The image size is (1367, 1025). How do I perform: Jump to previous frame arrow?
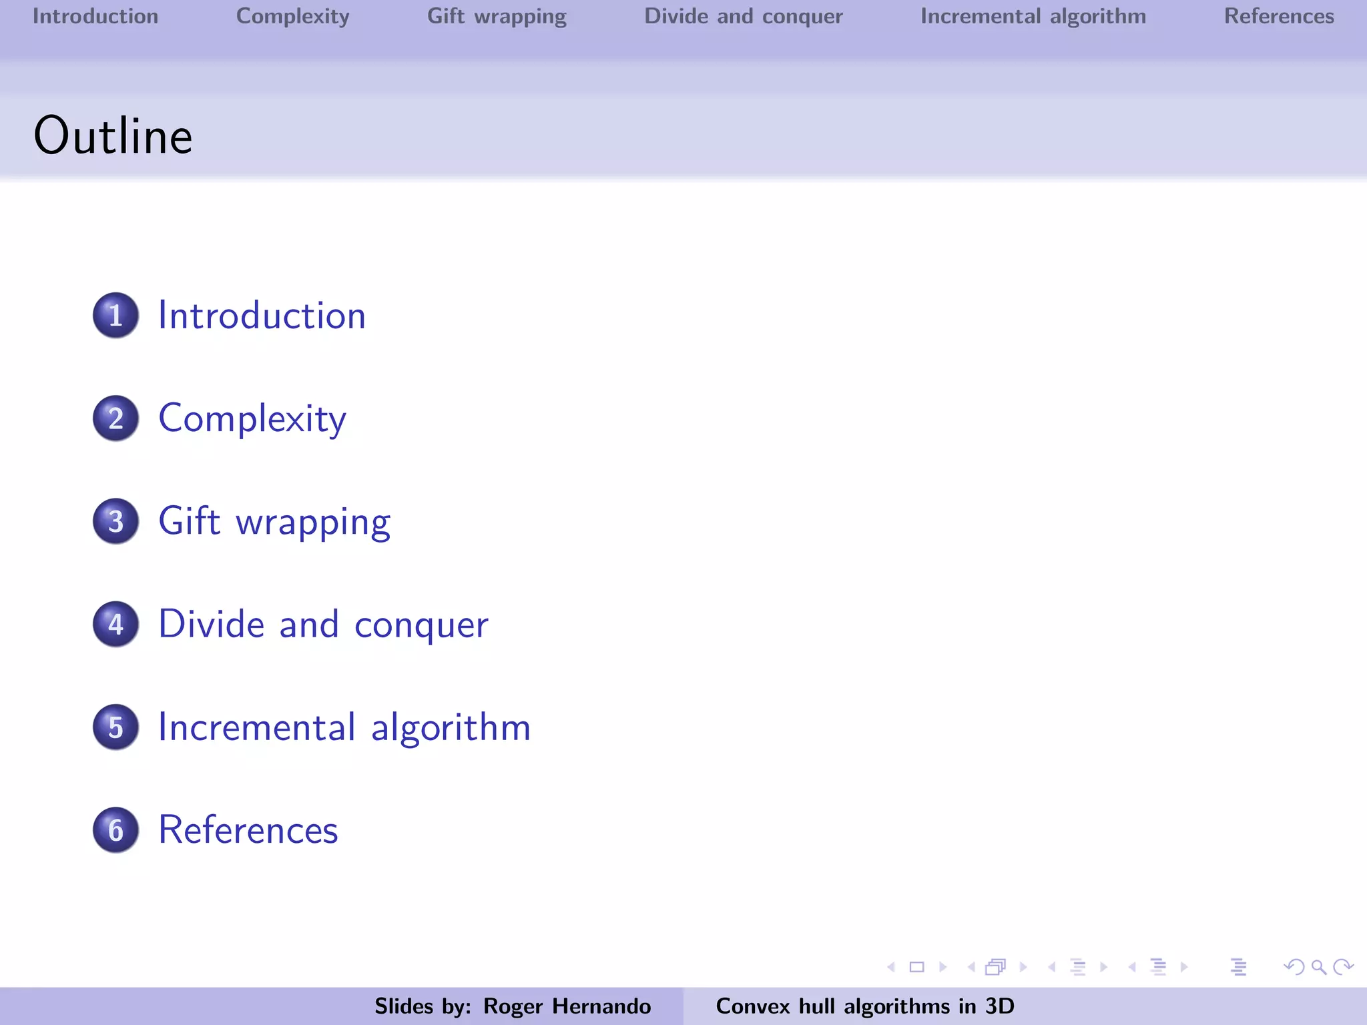[x=971, y=967]
